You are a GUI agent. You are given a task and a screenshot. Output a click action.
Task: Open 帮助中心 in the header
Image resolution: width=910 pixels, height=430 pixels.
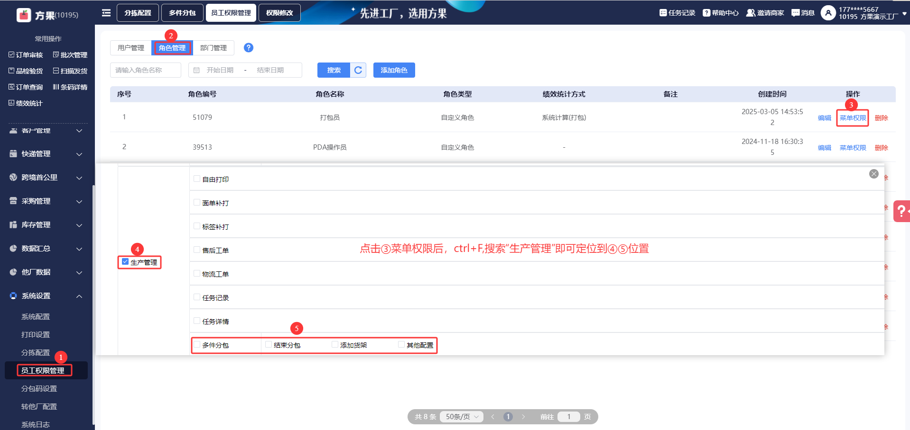[x=720, y=13]
